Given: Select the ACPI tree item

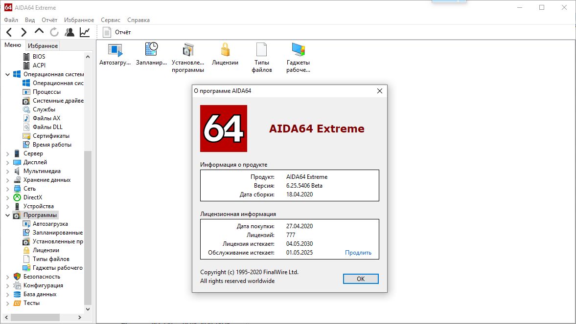Looking at the screenshot, I should point(34,65).
